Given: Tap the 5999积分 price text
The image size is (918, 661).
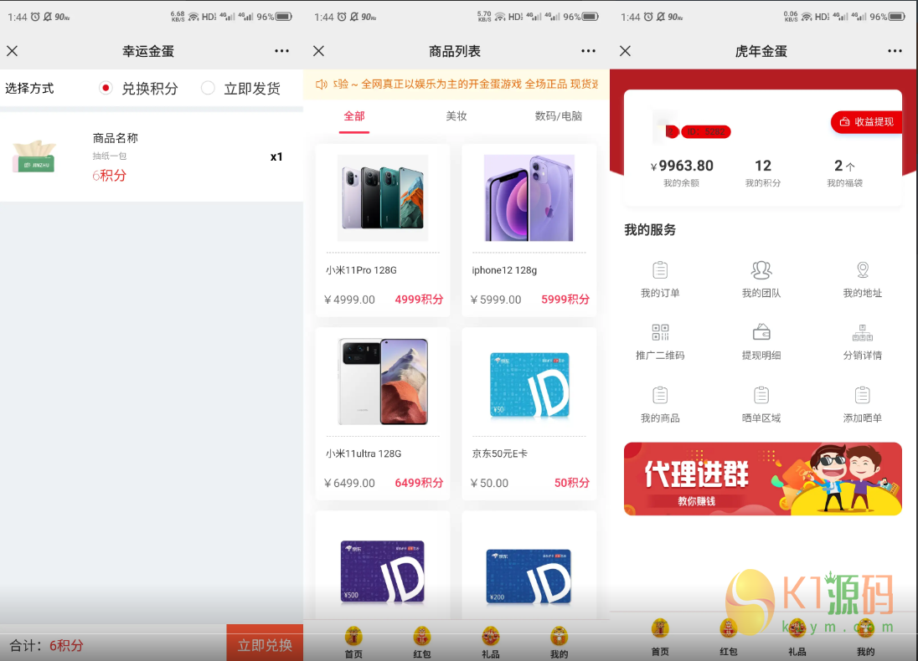Looking at the screenshot, I should [565, 300].
